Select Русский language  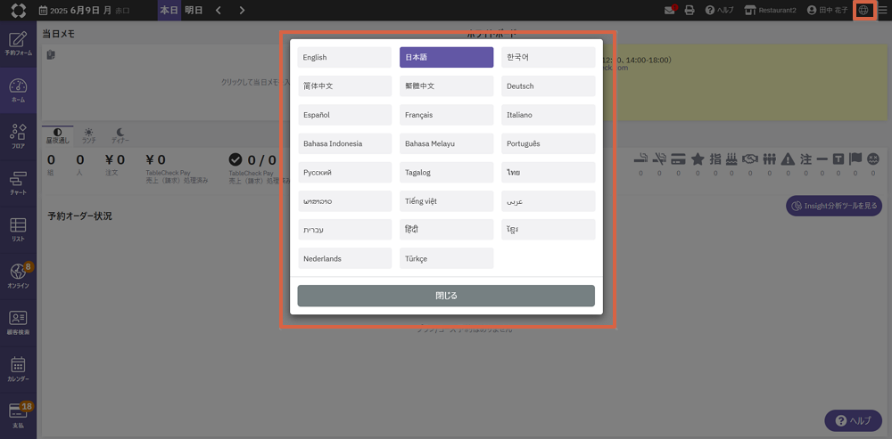(x=344, y=172)
